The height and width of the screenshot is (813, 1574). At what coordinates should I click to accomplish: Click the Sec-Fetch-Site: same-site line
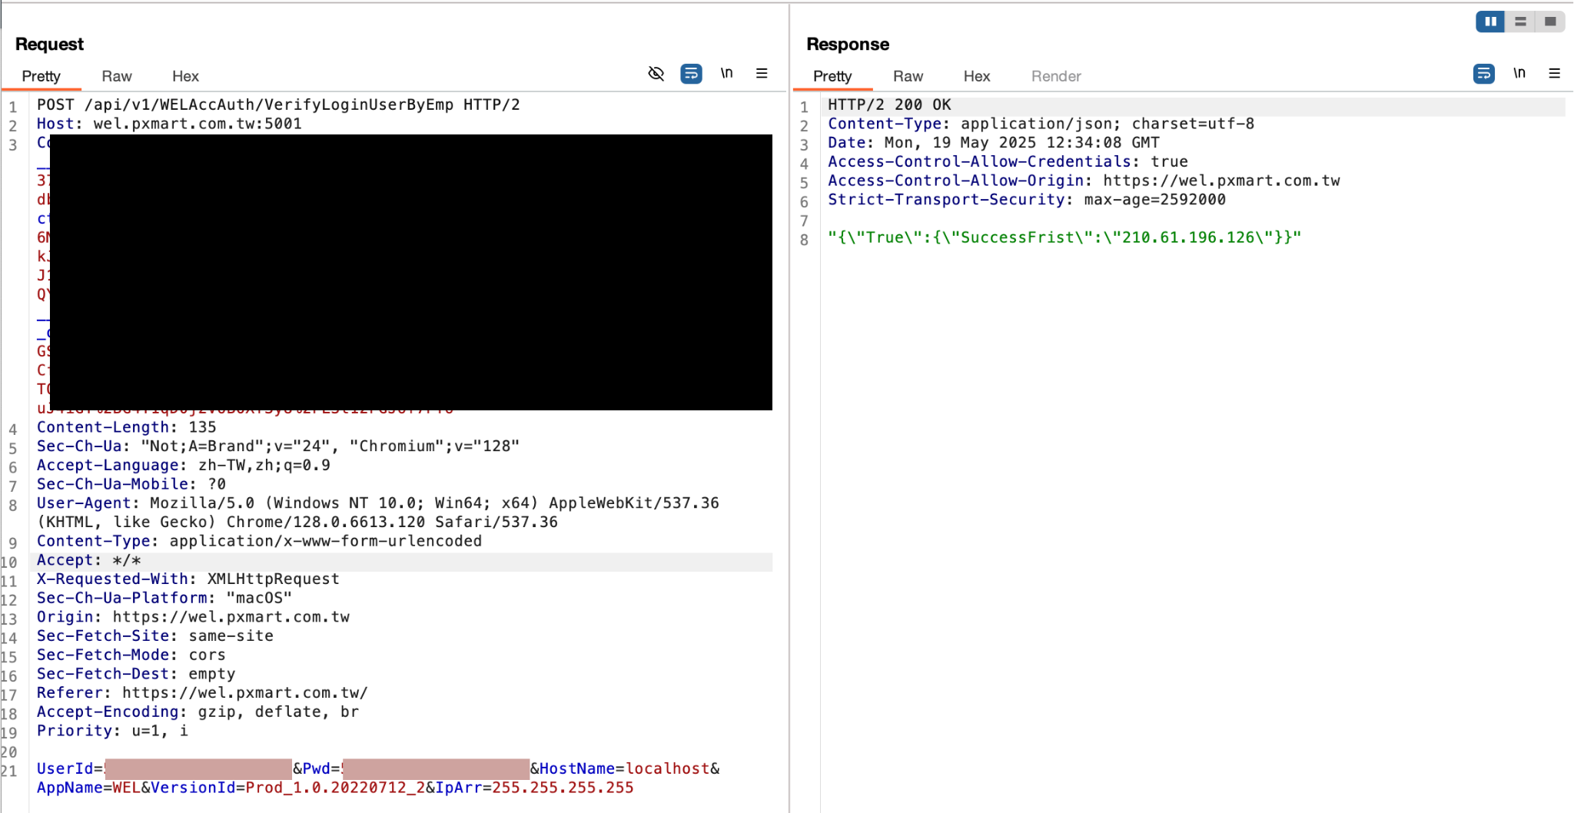tap(155, 635)
